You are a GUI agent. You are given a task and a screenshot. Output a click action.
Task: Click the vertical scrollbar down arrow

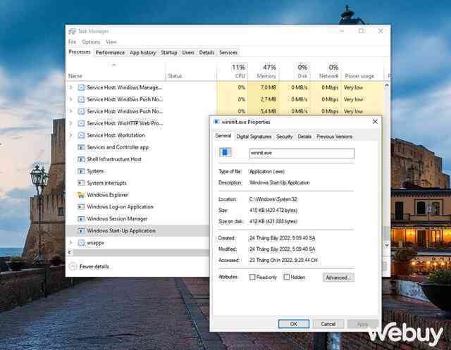387,245
